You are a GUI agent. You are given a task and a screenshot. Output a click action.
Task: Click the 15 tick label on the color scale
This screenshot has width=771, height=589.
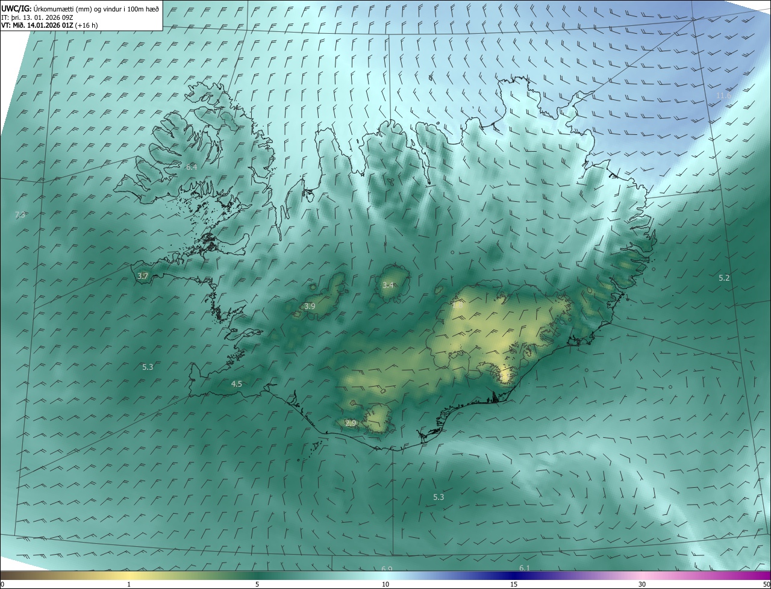pyautogui.click(x=514, y=584)
